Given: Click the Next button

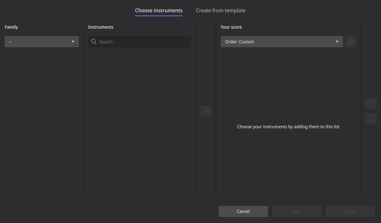Looking at the screenshot, I should point(297,211).
